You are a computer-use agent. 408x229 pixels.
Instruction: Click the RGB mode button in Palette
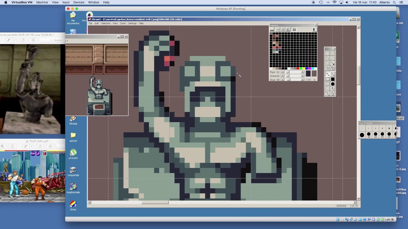[x=272, y=30]
